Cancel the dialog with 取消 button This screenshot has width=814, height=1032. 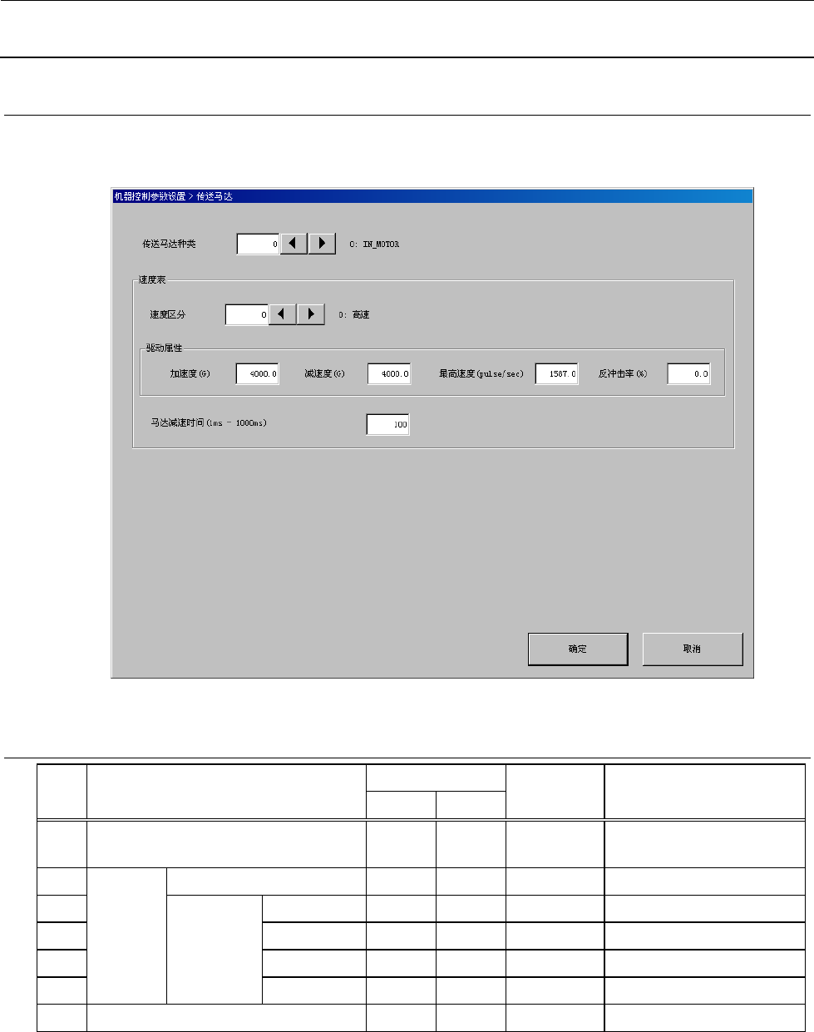click(x=693, y=649)
